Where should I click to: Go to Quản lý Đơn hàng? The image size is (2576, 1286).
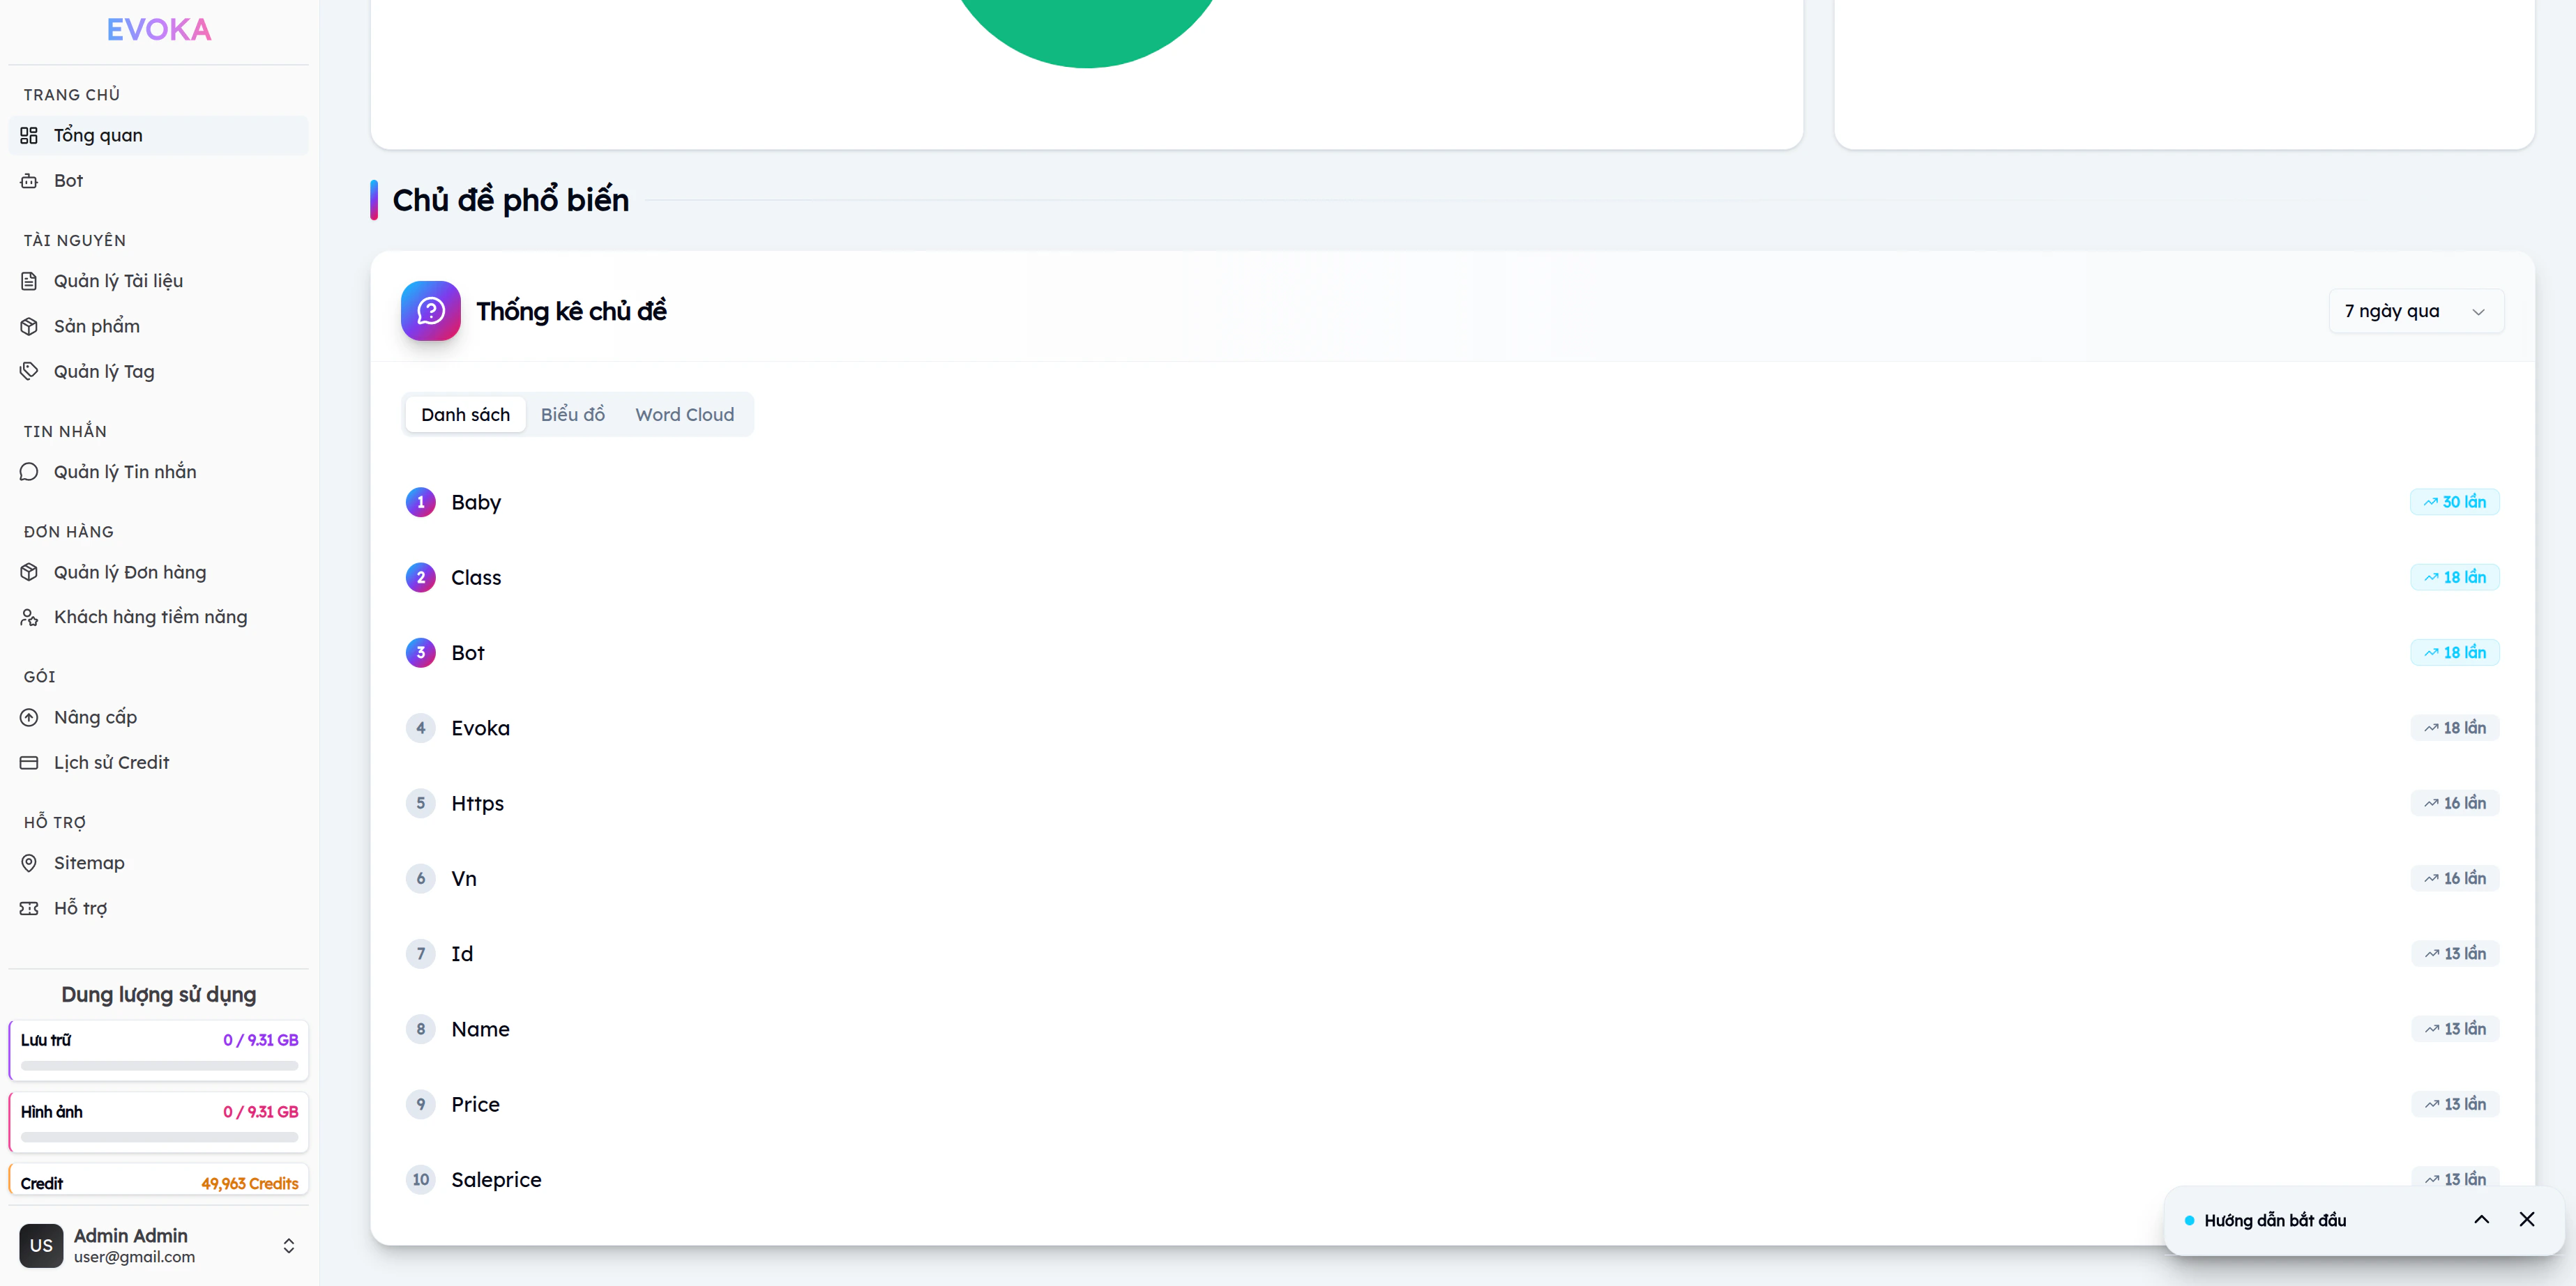coord(129,572)
